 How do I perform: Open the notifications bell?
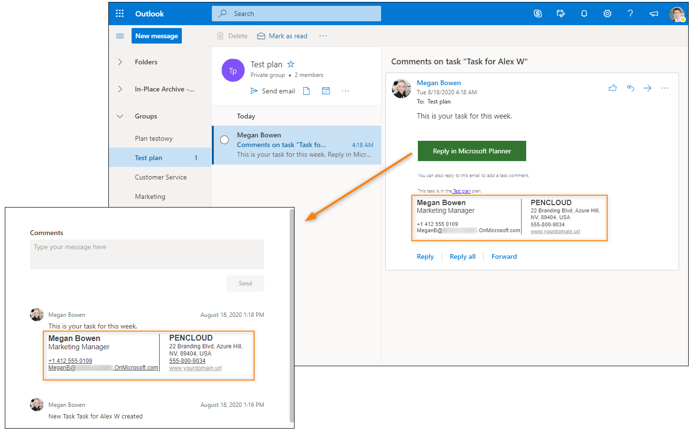[584, 13]
